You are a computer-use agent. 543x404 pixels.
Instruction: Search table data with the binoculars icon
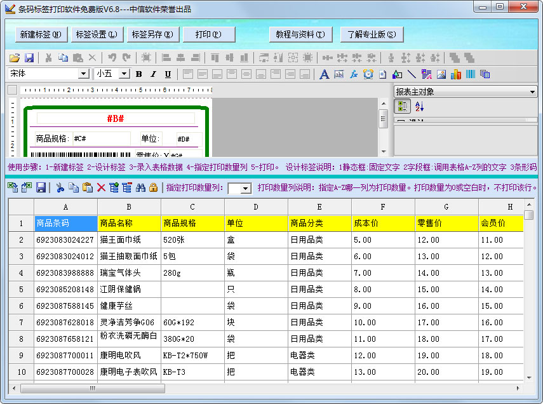140,187
